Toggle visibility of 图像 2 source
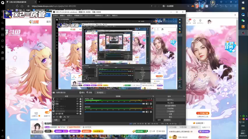This screenshot has width=248, height=139. (x=77, y=101)
